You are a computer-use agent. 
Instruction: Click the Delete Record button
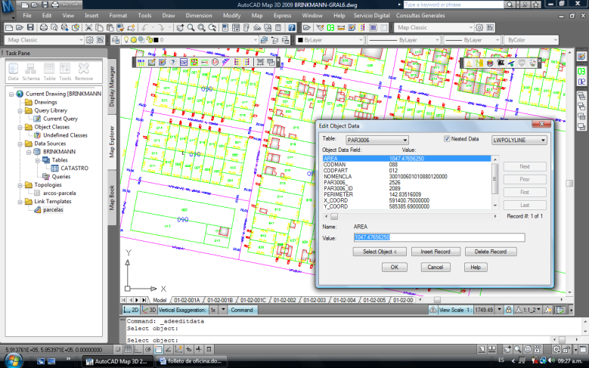coord(491,252)
